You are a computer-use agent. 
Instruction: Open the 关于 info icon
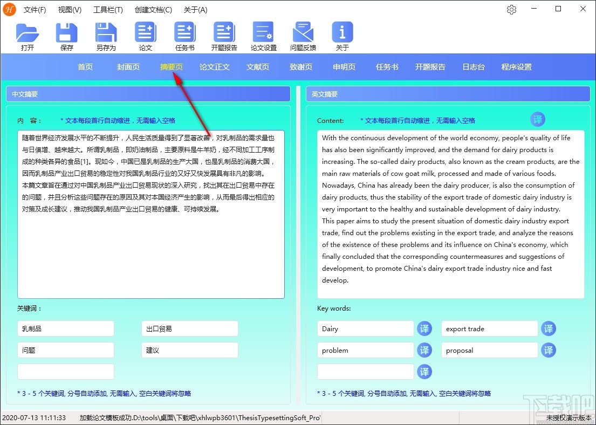pos(342,34)
